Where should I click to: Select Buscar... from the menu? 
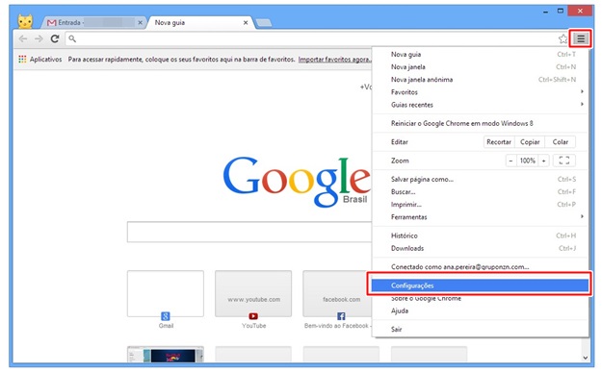[x=481, y=191]
